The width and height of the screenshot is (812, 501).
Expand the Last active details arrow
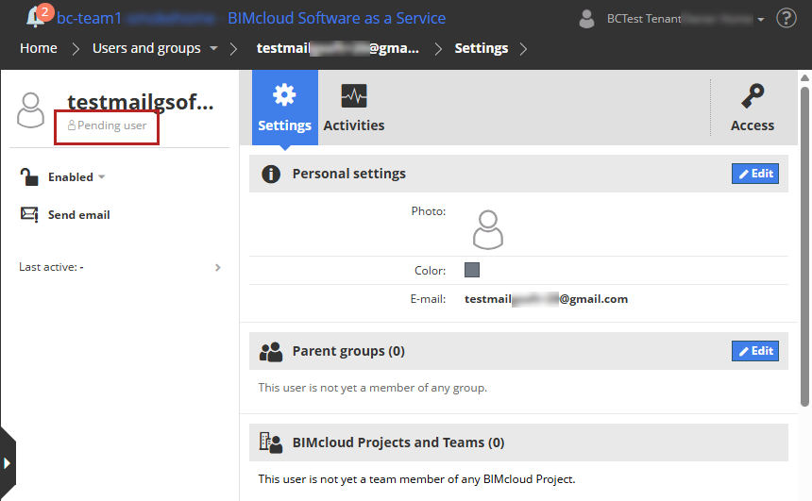tap(218, 267)
